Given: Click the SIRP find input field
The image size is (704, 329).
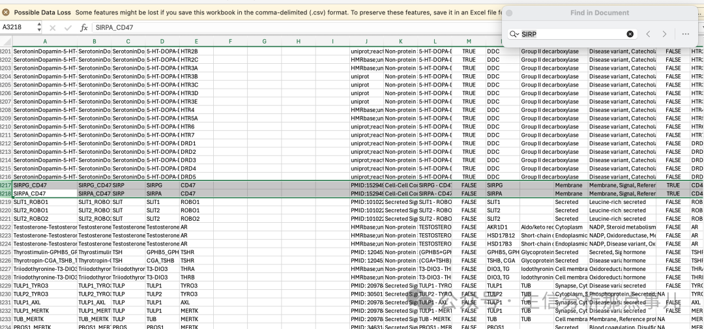Looking at the screenshot, I should coord(573,34).
